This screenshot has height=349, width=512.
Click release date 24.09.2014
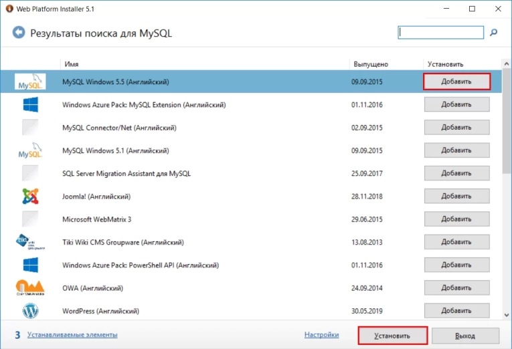pyautogui.click(x=367, y=288)
